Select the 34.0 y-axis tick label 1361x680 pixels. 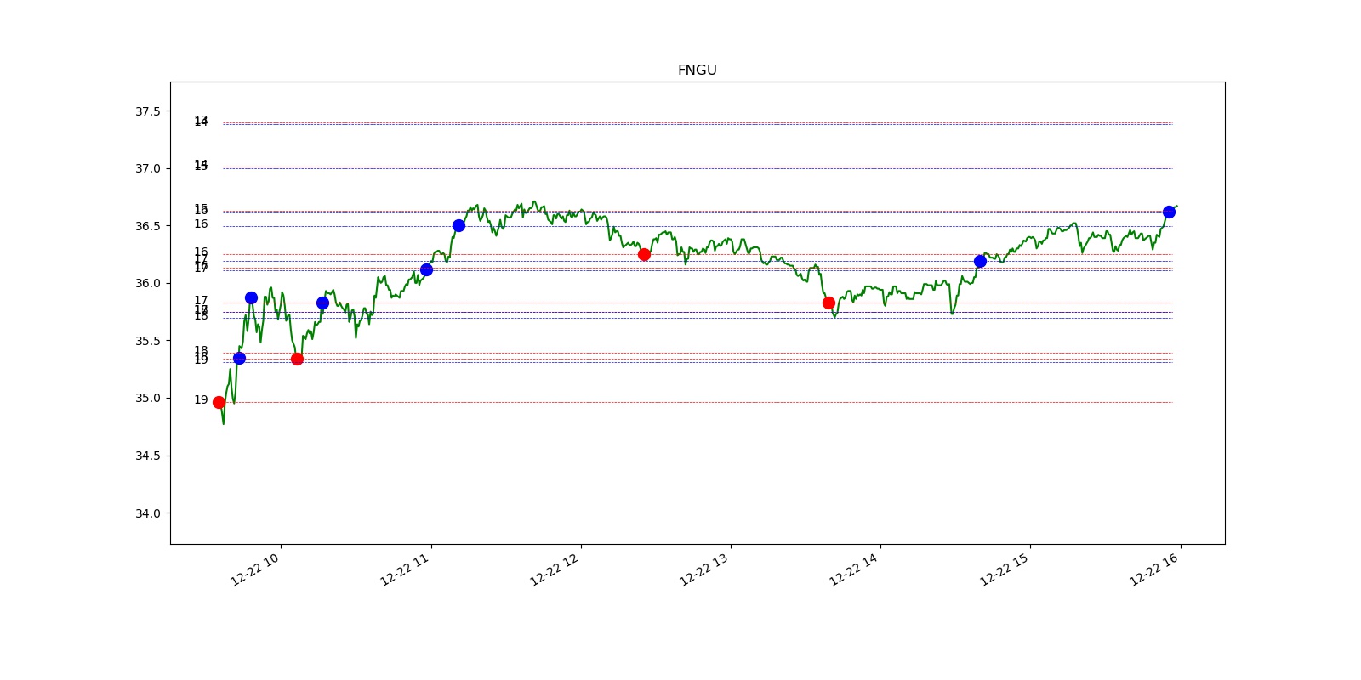tap(147, 513)
